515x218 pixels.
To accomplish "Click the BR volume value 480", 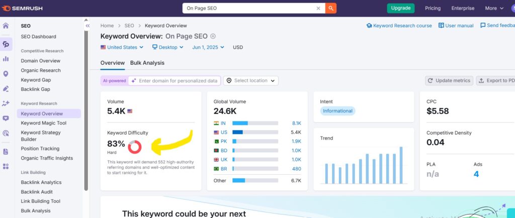I will [297, 169].
